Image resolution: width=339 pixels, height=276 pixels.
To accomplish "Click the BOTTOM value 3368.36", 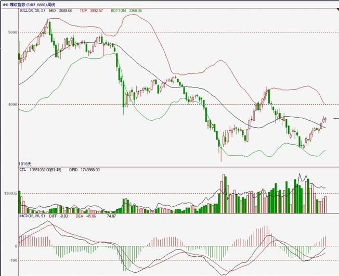I will [x=135, y=10].
